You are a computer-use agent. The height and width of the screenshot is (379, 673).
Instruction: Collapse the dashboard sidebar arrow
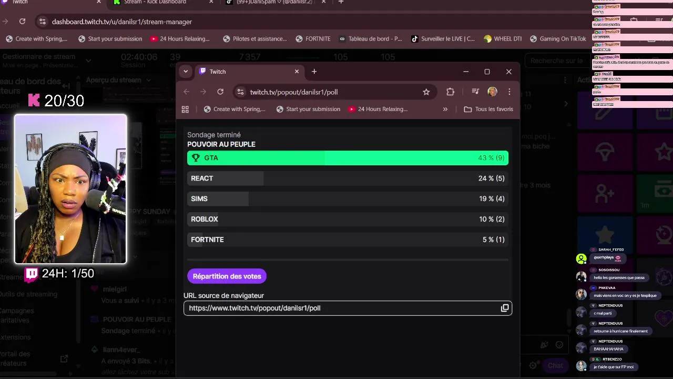tap(66, 86)
